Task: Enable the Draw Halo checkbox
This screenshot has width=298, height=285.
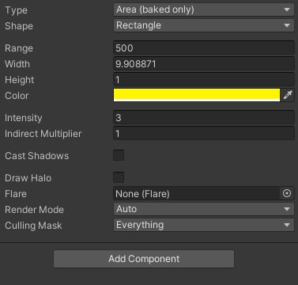Action: click(x=119, y=177)
